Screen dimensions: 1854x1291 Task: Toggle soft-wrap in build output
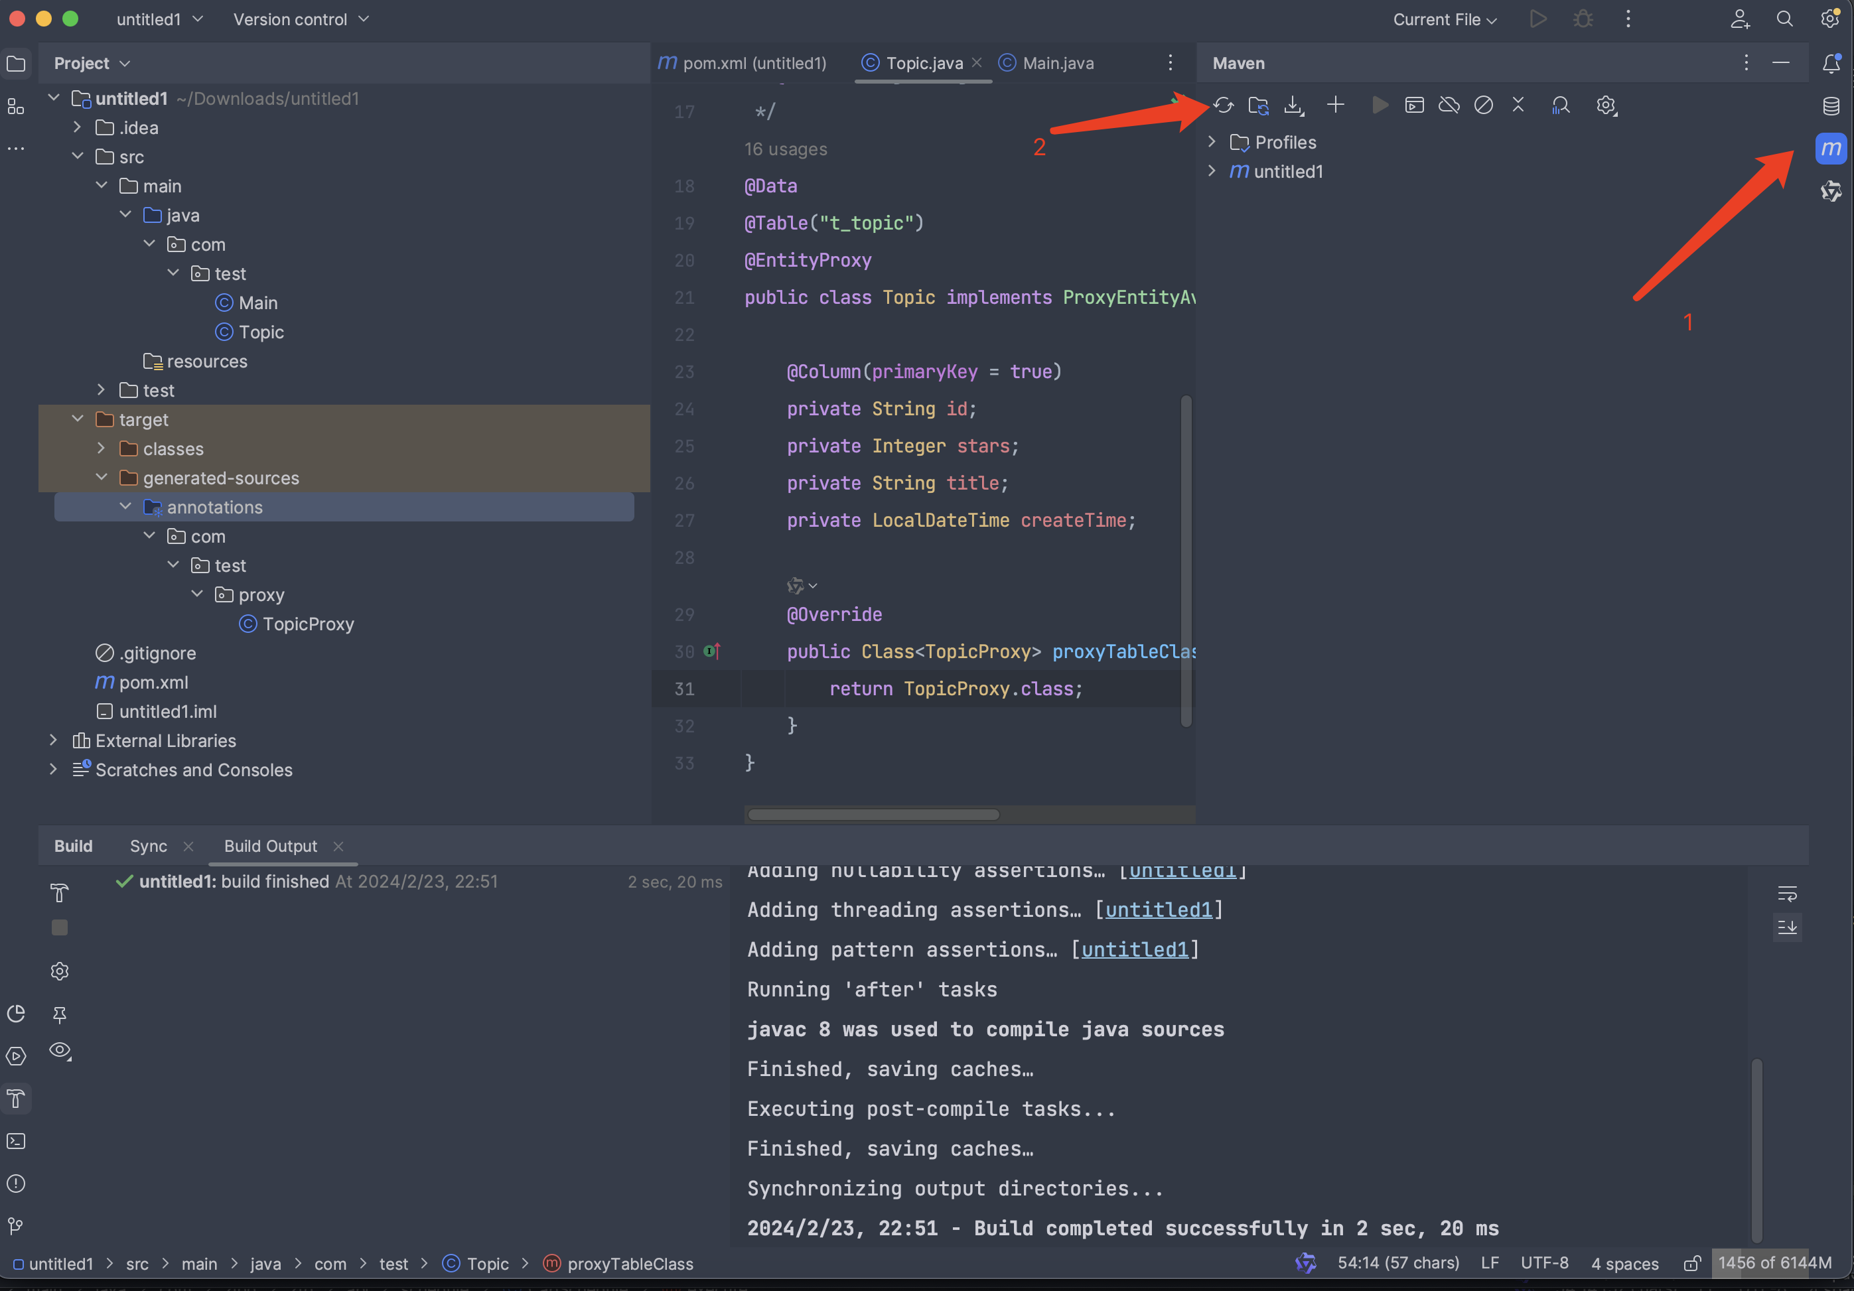pos(1787,894)
